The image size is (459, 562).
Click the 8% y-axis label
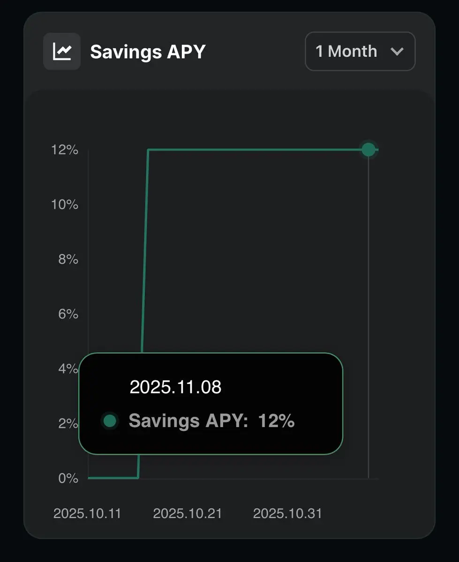pos(68,259)
